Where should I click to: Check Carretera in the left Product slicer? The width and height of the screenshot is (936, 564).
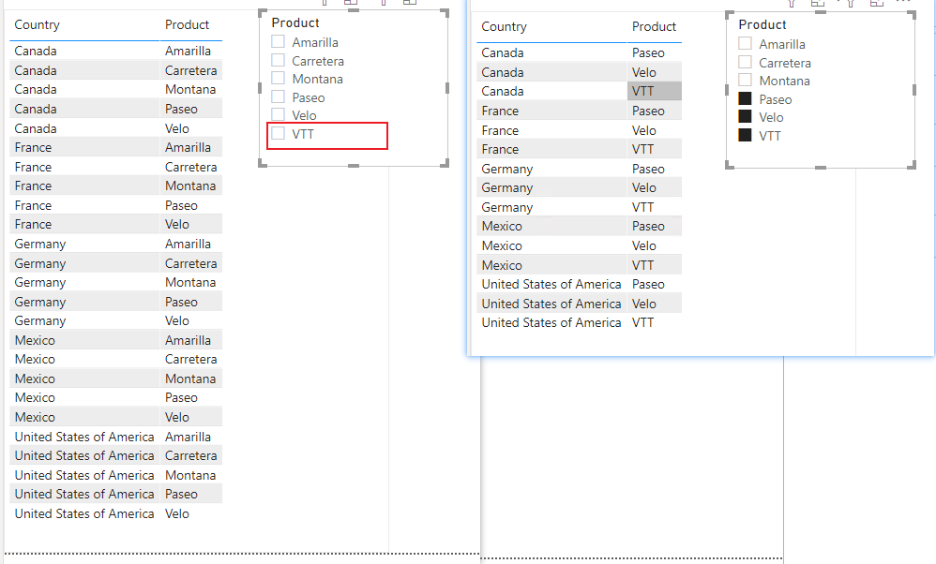(279, 60)
